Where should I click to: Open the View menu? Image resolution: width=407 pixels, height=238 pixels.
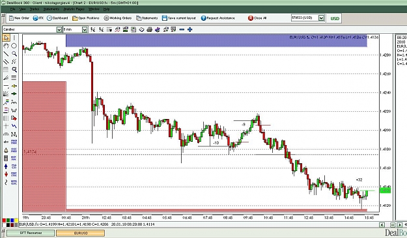pos(23,9)
